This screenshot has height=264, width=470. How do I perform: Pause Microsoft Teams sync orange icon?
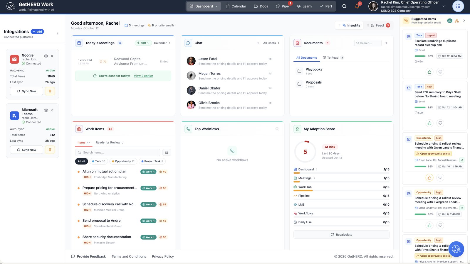50,150
